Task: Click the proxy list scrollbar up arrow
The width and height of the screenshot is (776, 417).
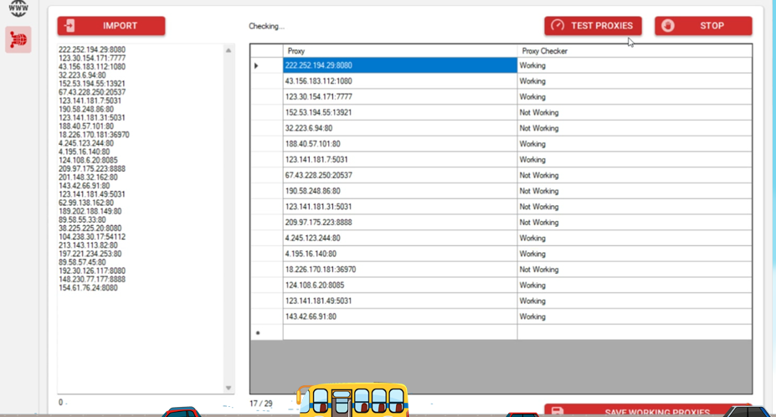Action: (229, 50)
